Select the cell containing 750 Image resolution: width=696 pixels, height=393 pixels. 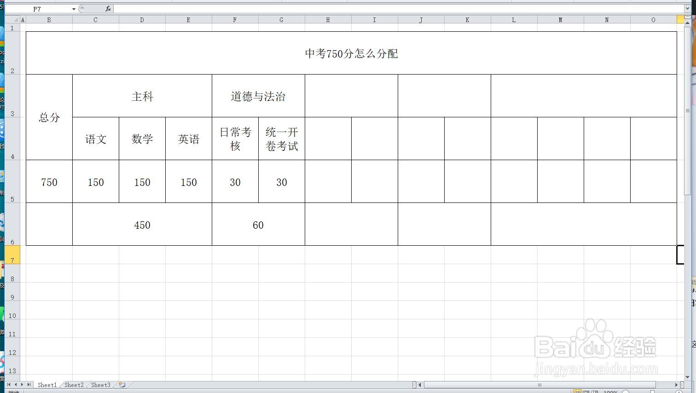click(49, 181)
